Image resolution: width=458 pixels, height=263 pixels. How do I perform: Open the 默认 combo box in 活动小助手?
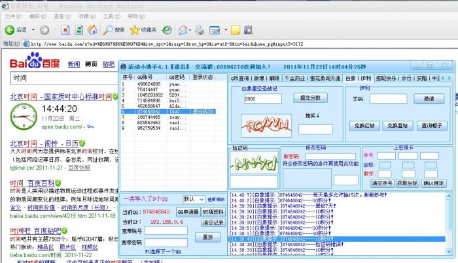point(194,199)
